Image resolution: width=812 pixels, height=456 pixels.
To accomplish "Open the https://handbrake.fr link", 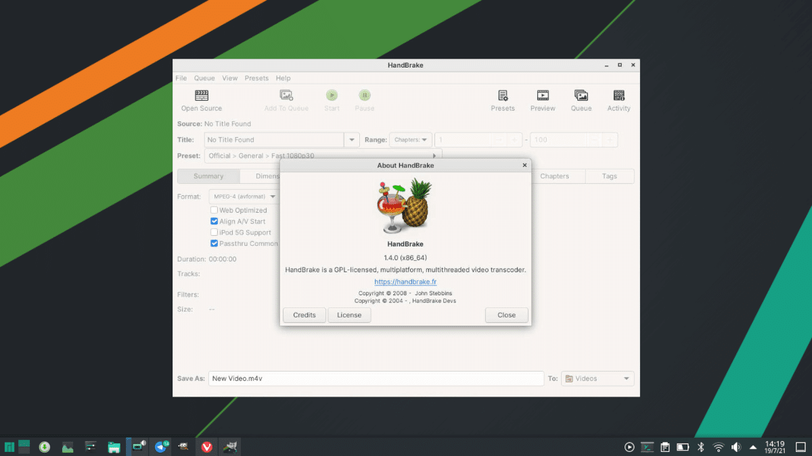I will (x=405, y=282).
